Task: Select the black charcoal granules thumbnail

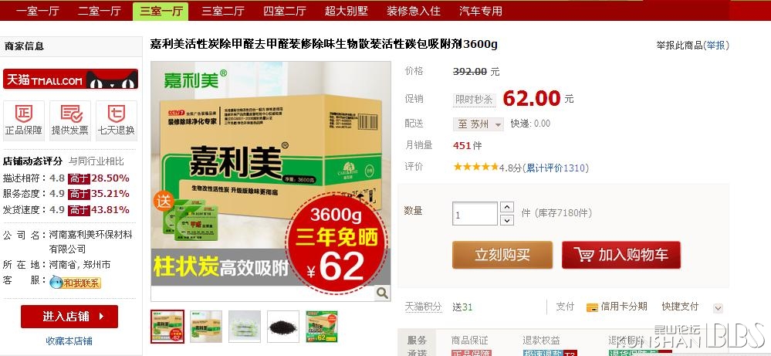Action: tap(283, 327)
